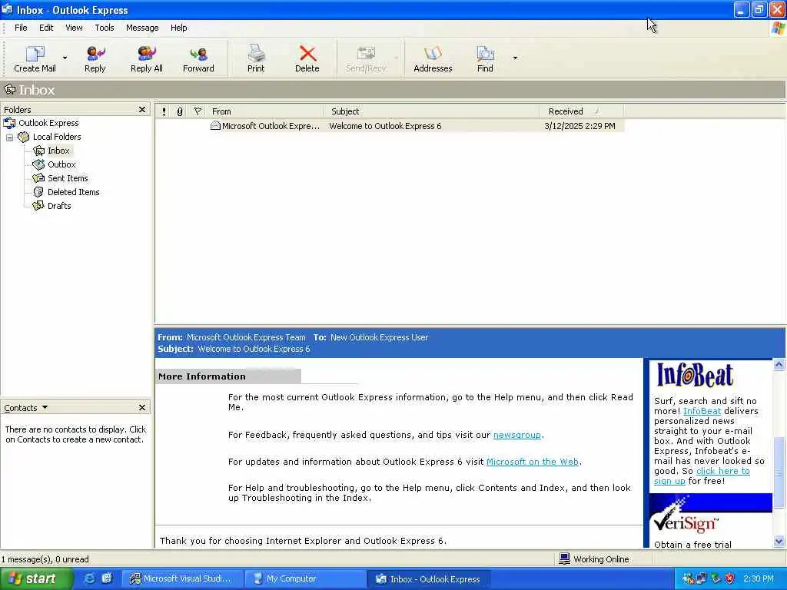Launch Outlook Express quick launch icon

pyautogui.click(x=107, y=578)
